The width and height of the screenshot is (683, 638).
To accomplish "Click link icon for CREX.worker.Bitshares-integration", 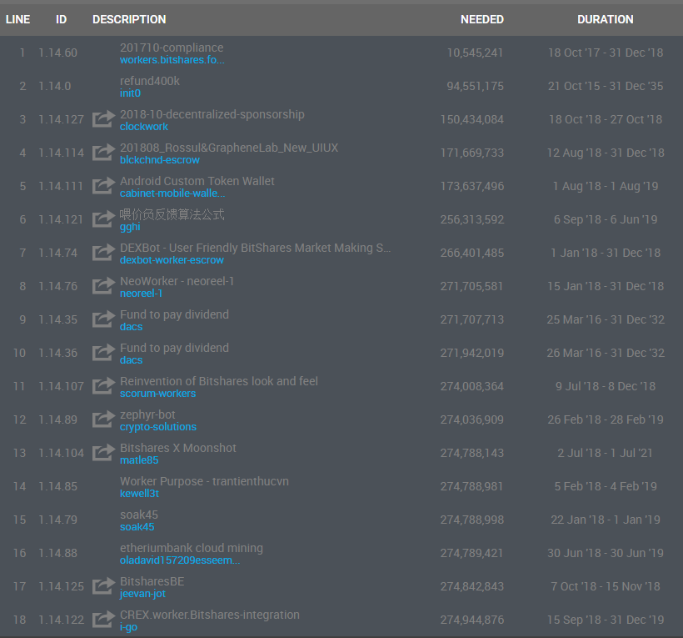I will click(103, 620).
